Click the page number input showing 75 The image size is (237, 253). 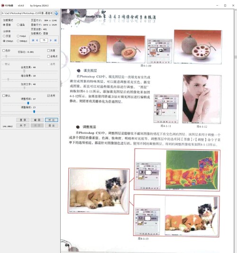[x=44, y=40]
